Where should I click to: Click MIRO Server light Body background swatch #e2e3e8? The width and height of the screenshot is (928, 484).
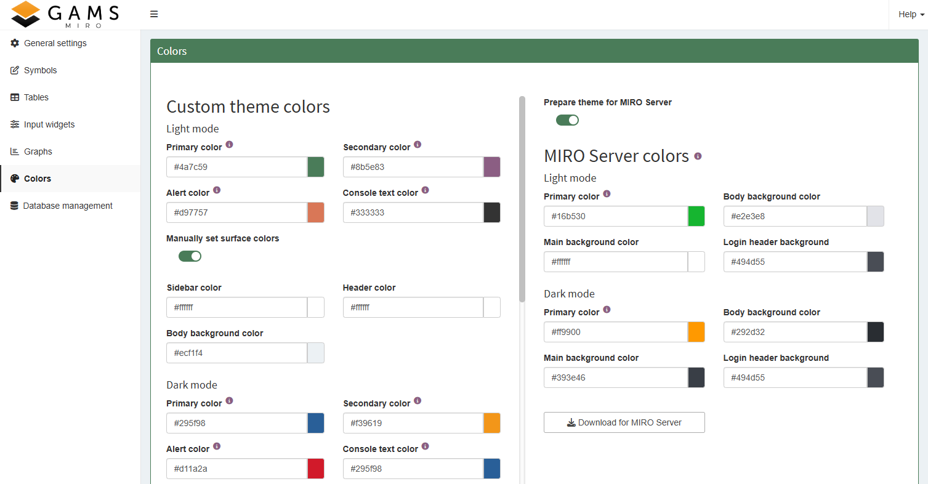876,216
